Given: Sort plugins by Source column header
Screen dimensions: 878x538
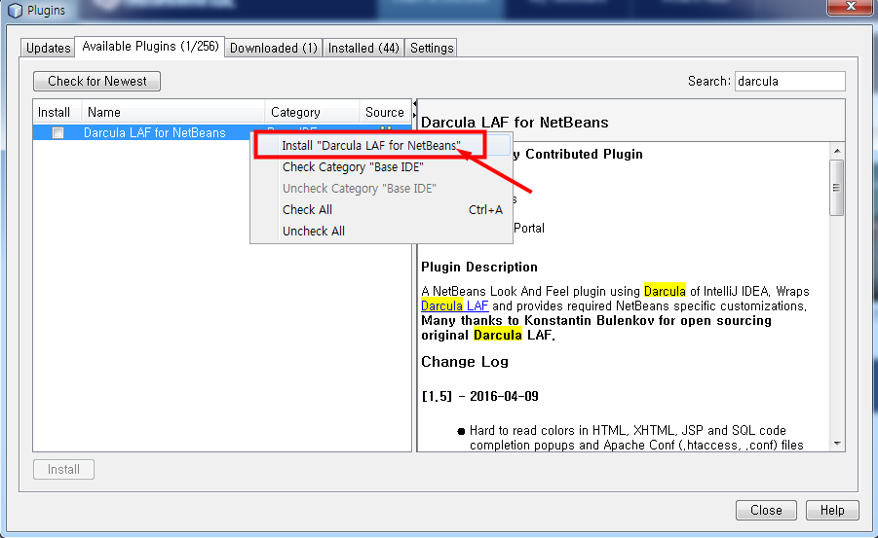Looking at the screenshot, I should pyautogui.click(x=385, y=112).
